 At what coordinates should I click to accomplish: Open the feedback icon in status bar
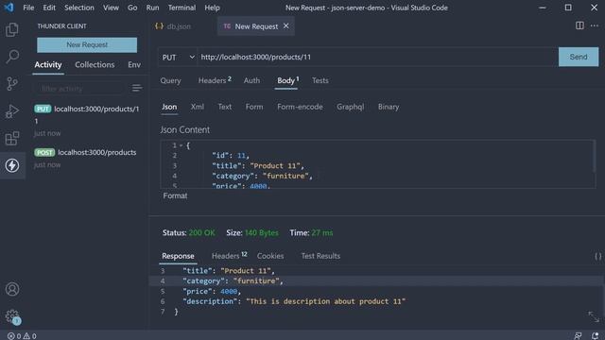pyautogui.click(x=578, y=336)
